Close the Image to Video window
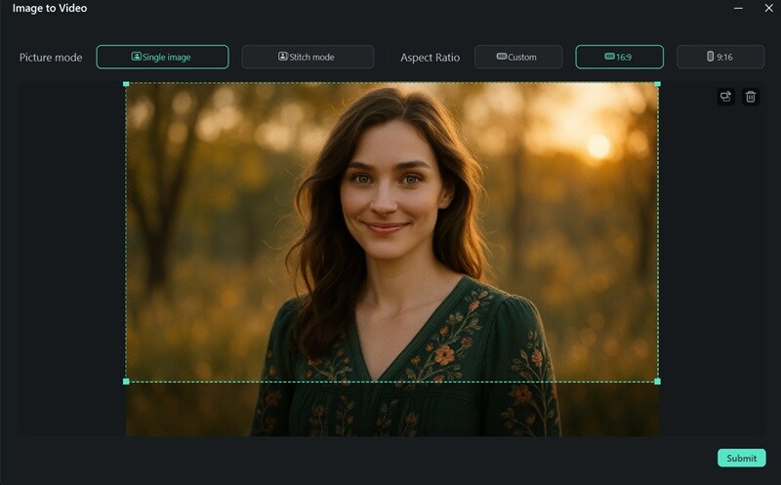This screenshot has height=485, width=781. point(768,8)
